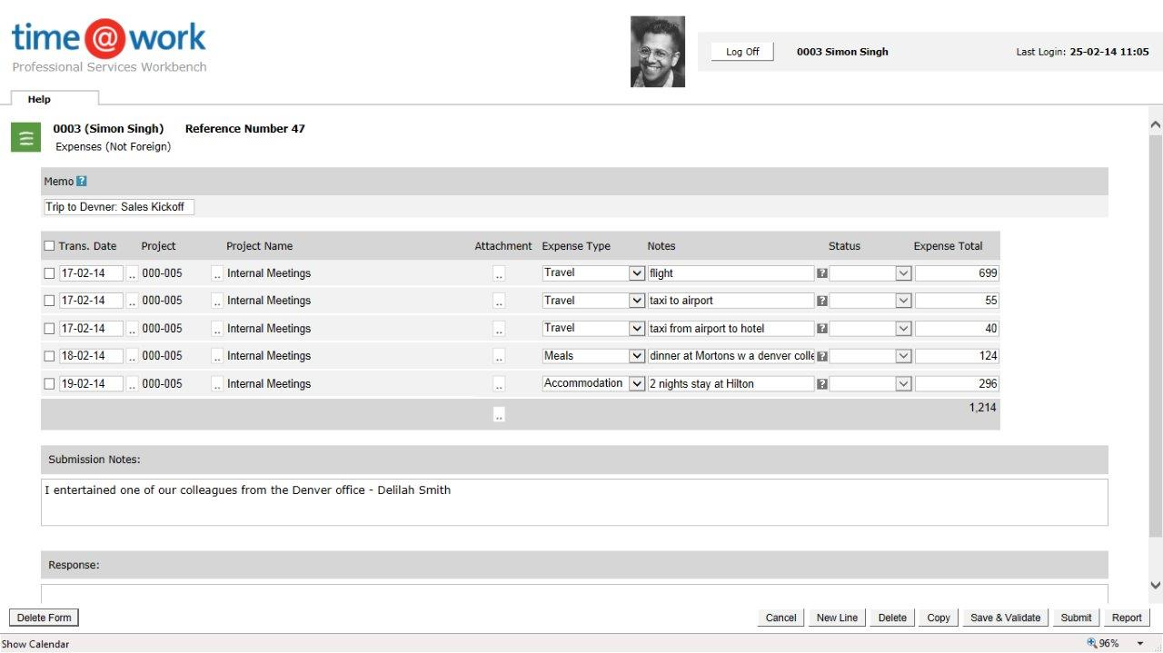Open date picker for the 19-02-14 row

tap(132, 384)
